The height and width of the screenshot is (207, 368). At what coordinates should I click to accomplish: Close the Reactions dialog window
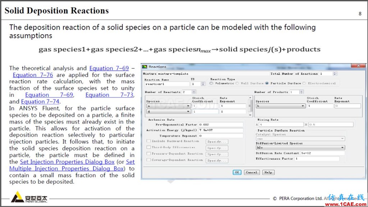[358, 66]
